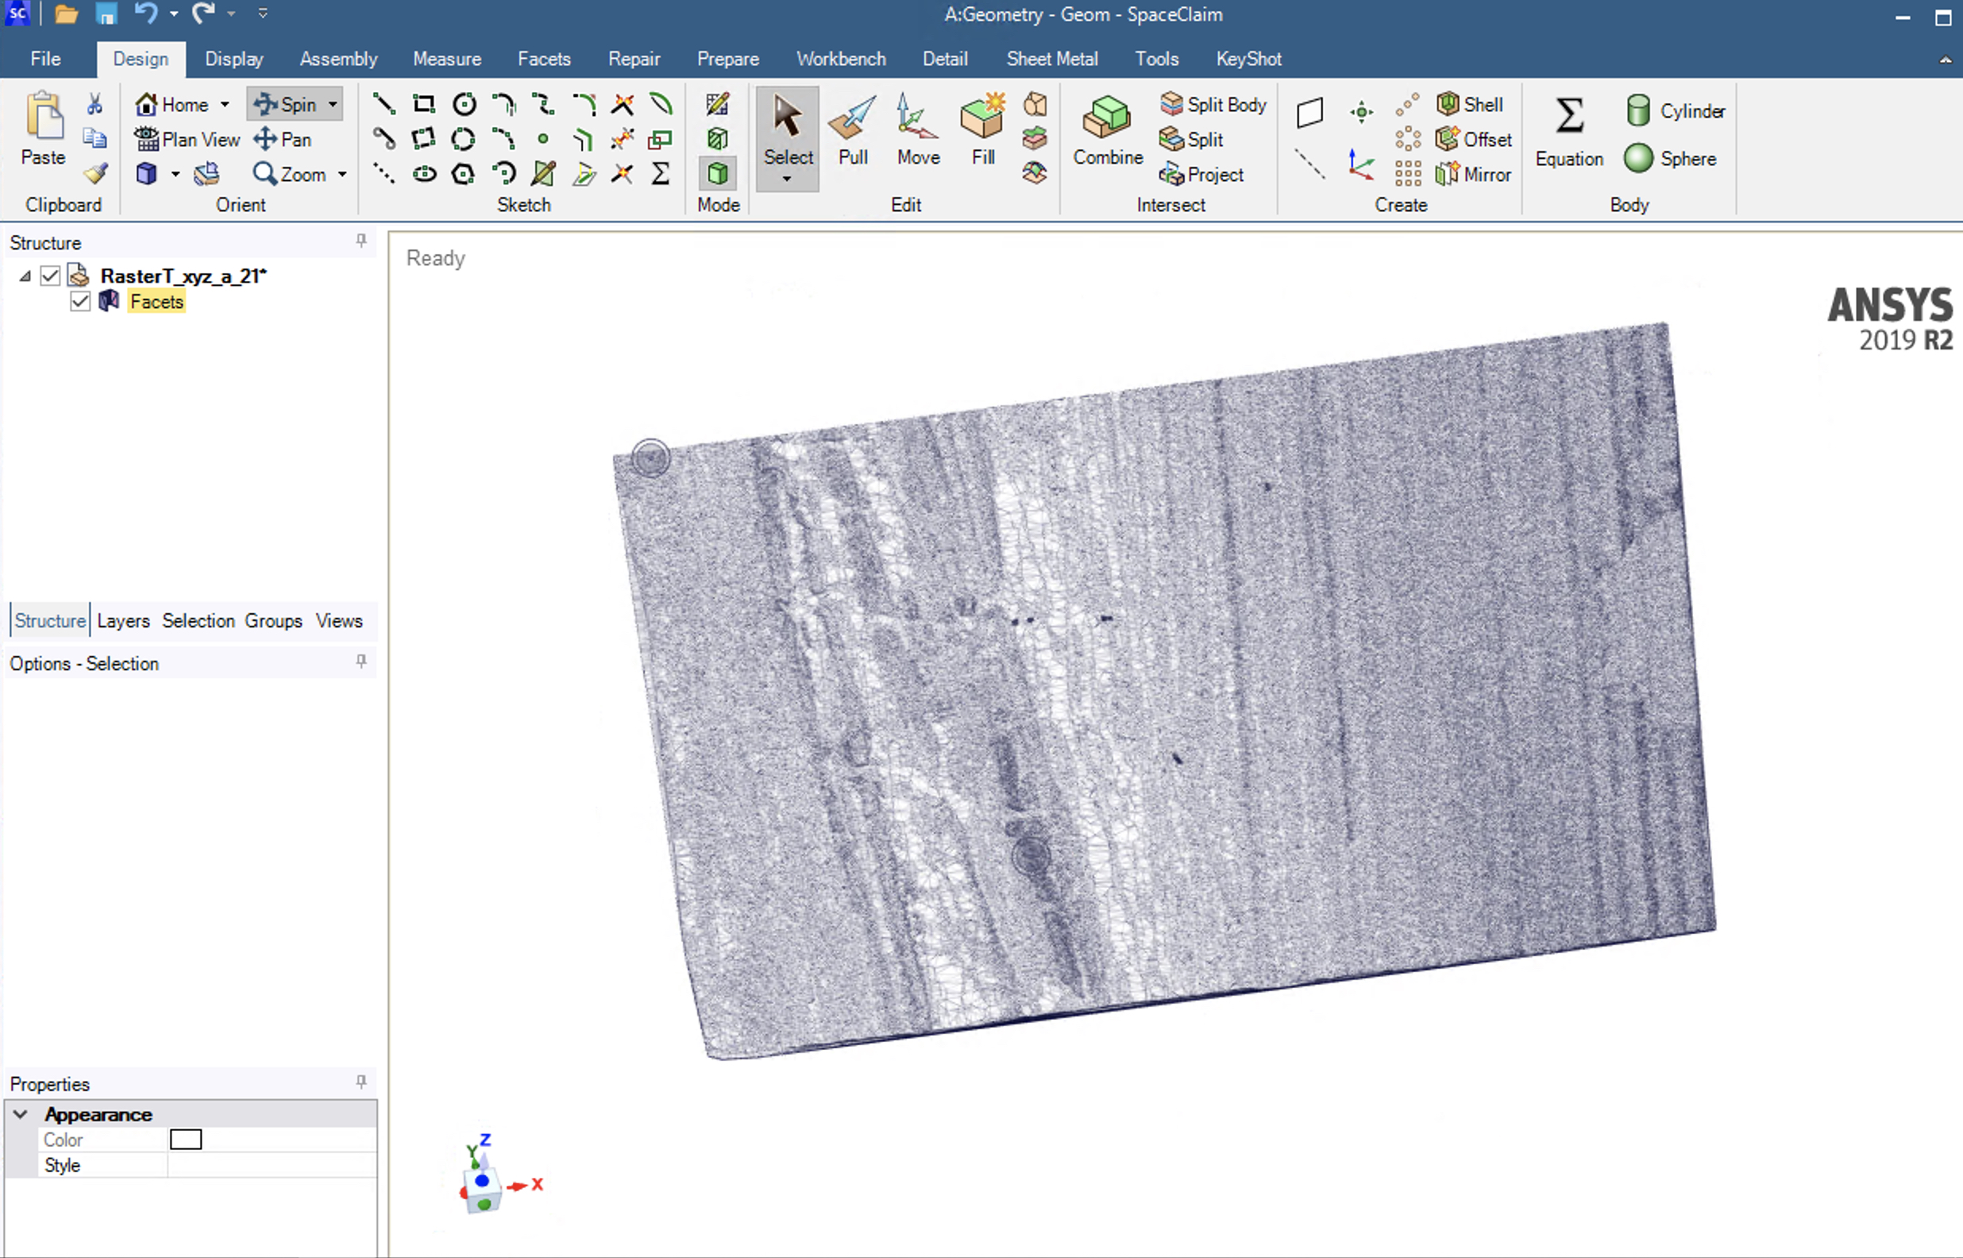Click the Move tool icon
This screenshot has width=1963, height=1258.
coord(917,118)
